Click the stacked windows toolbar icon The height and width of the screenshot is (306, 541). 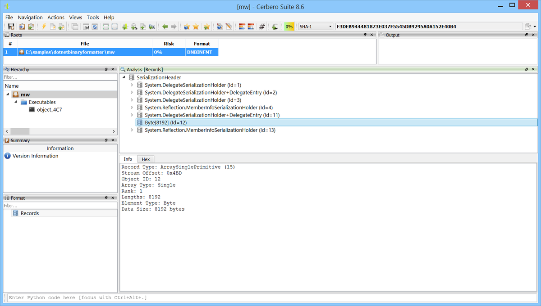click(x=75, y=27)
